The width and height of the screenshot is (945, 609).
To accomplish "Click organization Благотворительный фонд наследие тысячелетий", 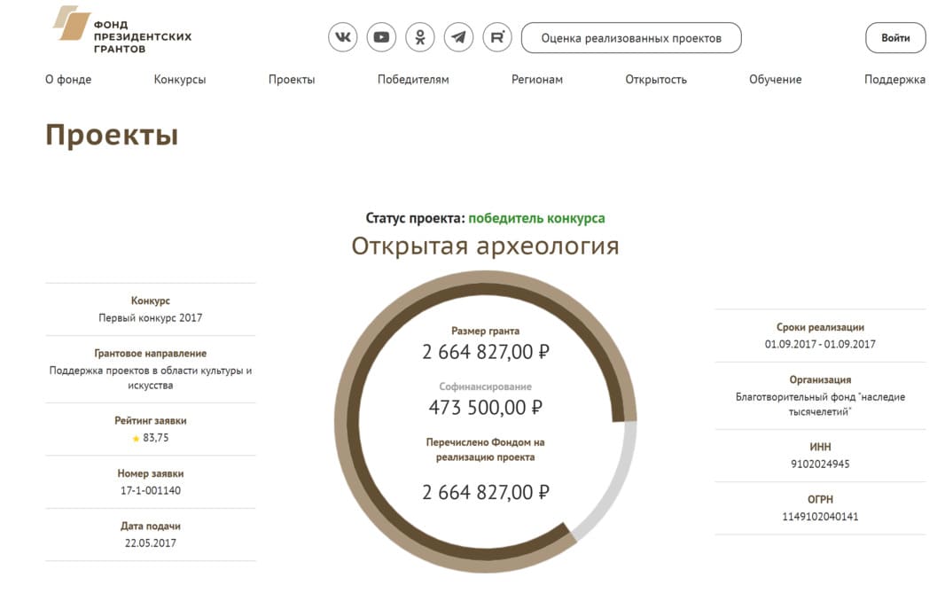I will pos(820,404).
